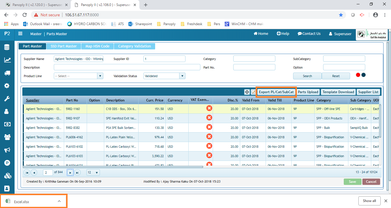
Task: Click the red status circle
Action: pos(358,75)
